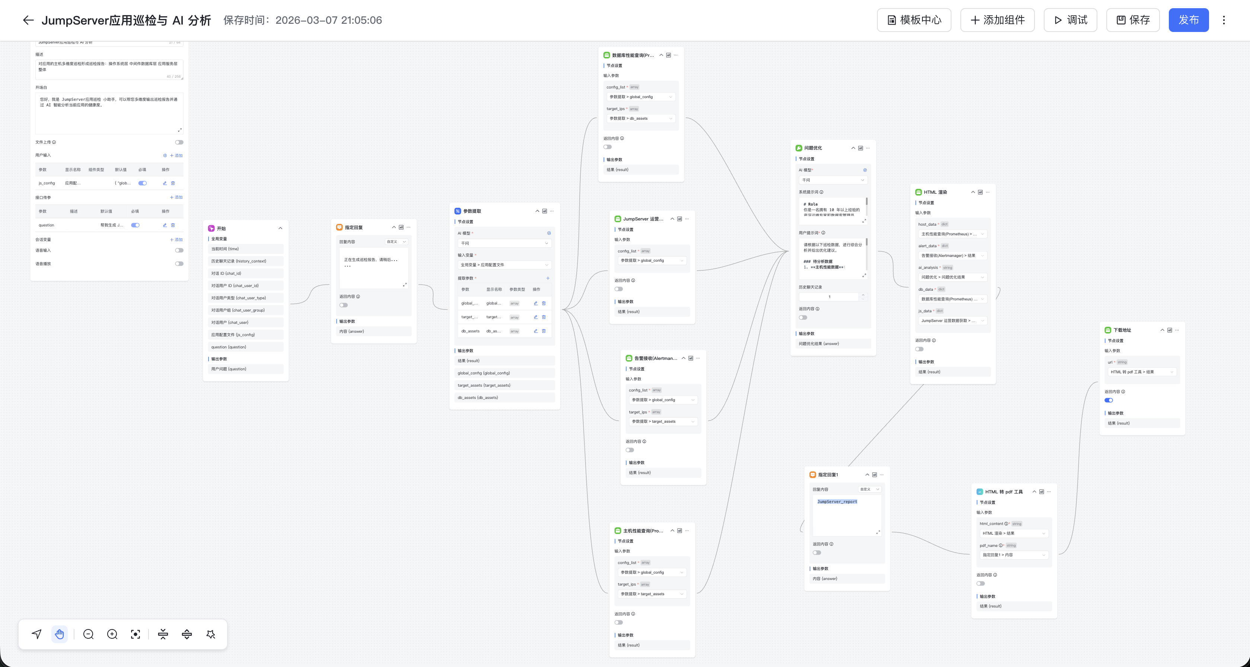Open the 模板中心 menu
1250x667 pixels.
914,20
